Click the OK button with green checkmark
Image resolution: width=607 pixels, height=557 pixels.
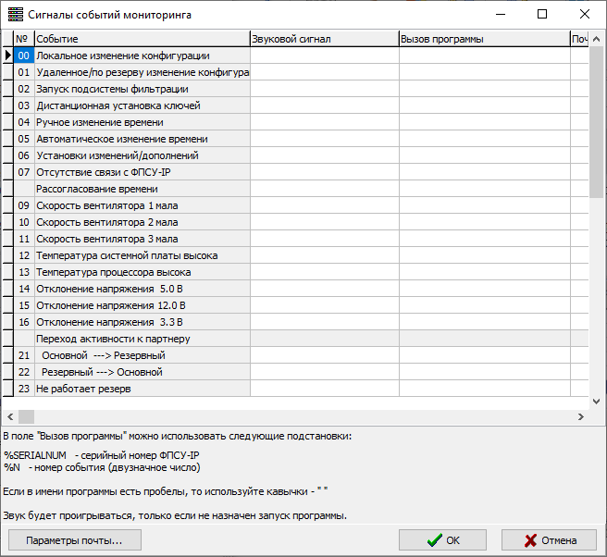(442, 540)
